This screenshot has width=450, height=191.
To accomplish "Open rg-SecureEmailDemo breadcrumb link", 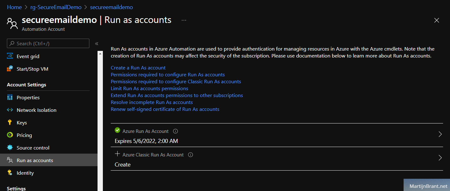I will [56, 7].
